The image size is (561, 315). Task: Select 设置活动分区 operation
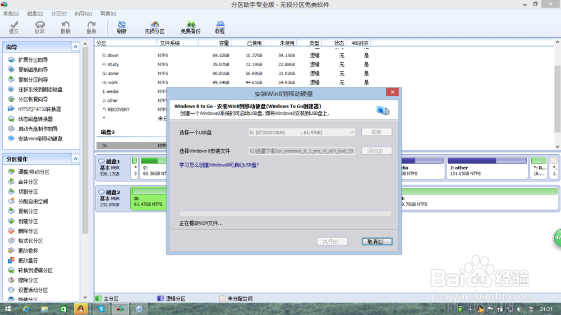33,290
